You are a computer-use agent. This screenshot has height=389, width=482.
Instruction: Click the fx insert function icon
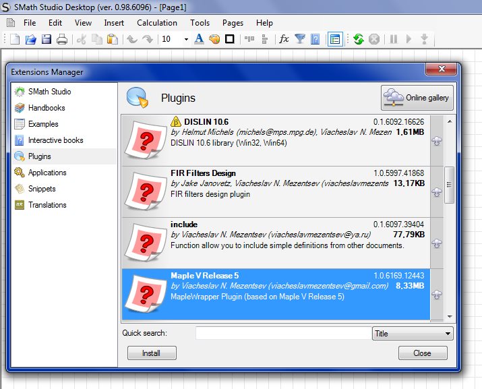point(284,39)
